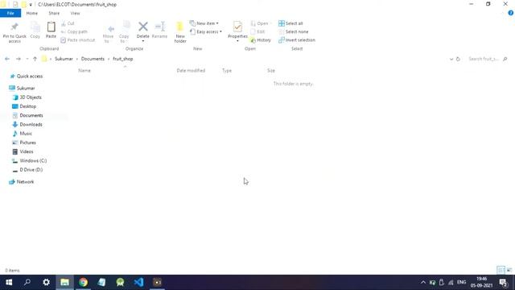Go up one folder level arrow

pos(35,59)
